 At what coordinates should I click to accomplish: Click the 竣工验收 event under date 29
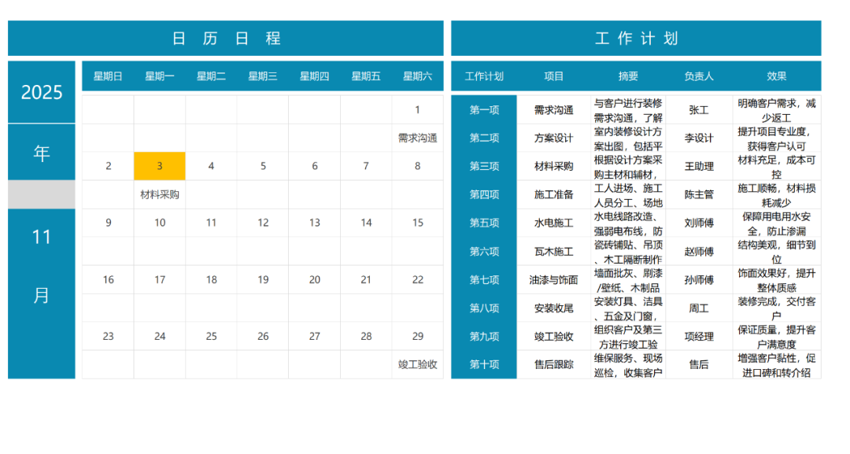(x=417, y=364)
